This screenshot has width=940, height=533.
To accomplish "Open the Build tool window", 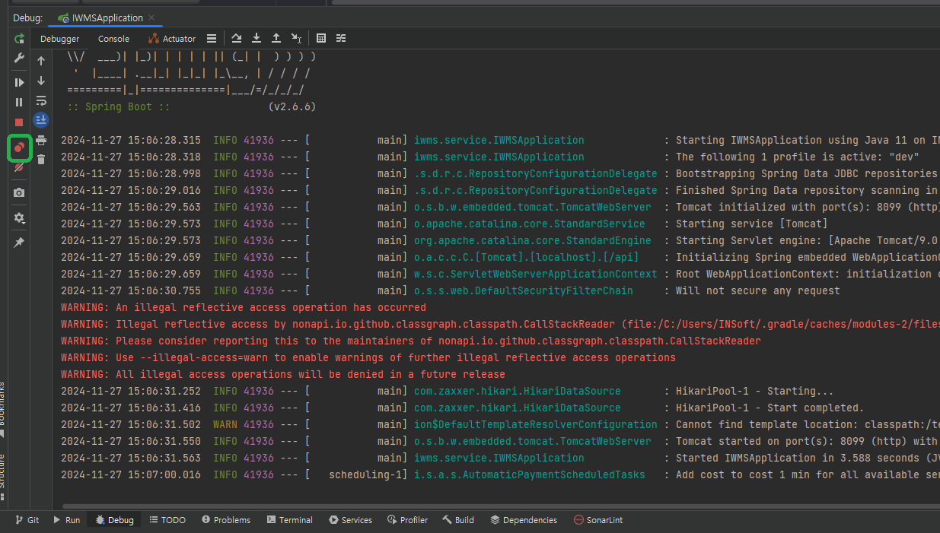I will tap(458, 520).
